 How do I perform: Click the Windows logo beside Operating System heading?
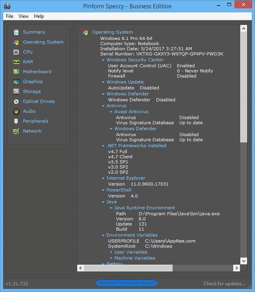click(86, 32)
